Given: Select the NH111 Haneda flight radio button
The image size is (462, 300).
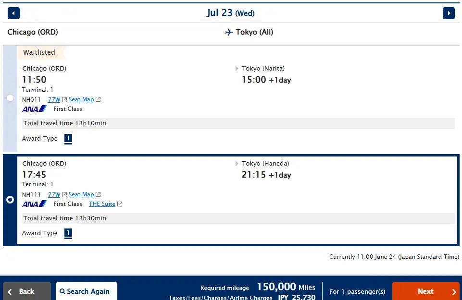Looking at the screenshot, I should click(x=10, y=200).
